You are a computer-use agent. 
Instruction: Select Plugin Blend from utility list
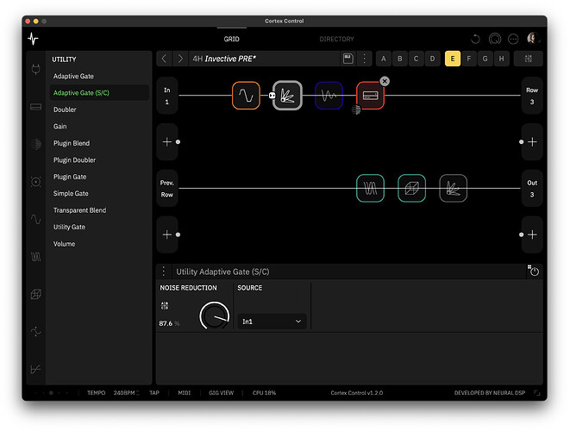click(99, 143)
